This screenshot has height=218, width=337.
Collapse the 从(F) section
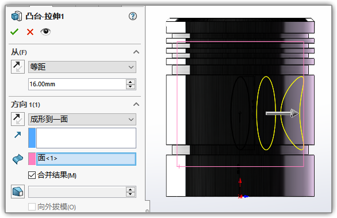tap(136, 52)
